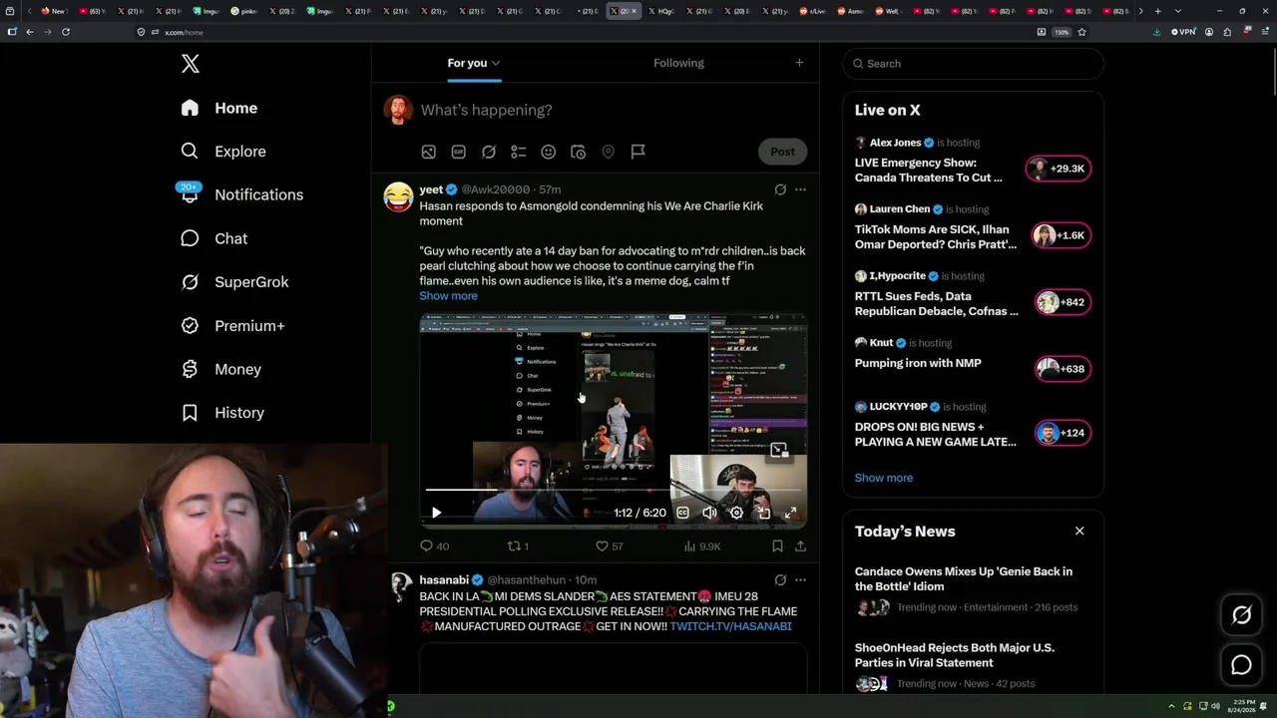This screenshot has width=1277, height=718.
Task: Seek on the video progress bar
Action: (614, 491)
